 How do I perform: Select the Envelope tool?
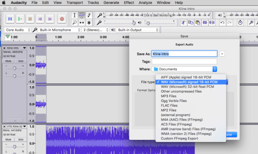point(81,15)
